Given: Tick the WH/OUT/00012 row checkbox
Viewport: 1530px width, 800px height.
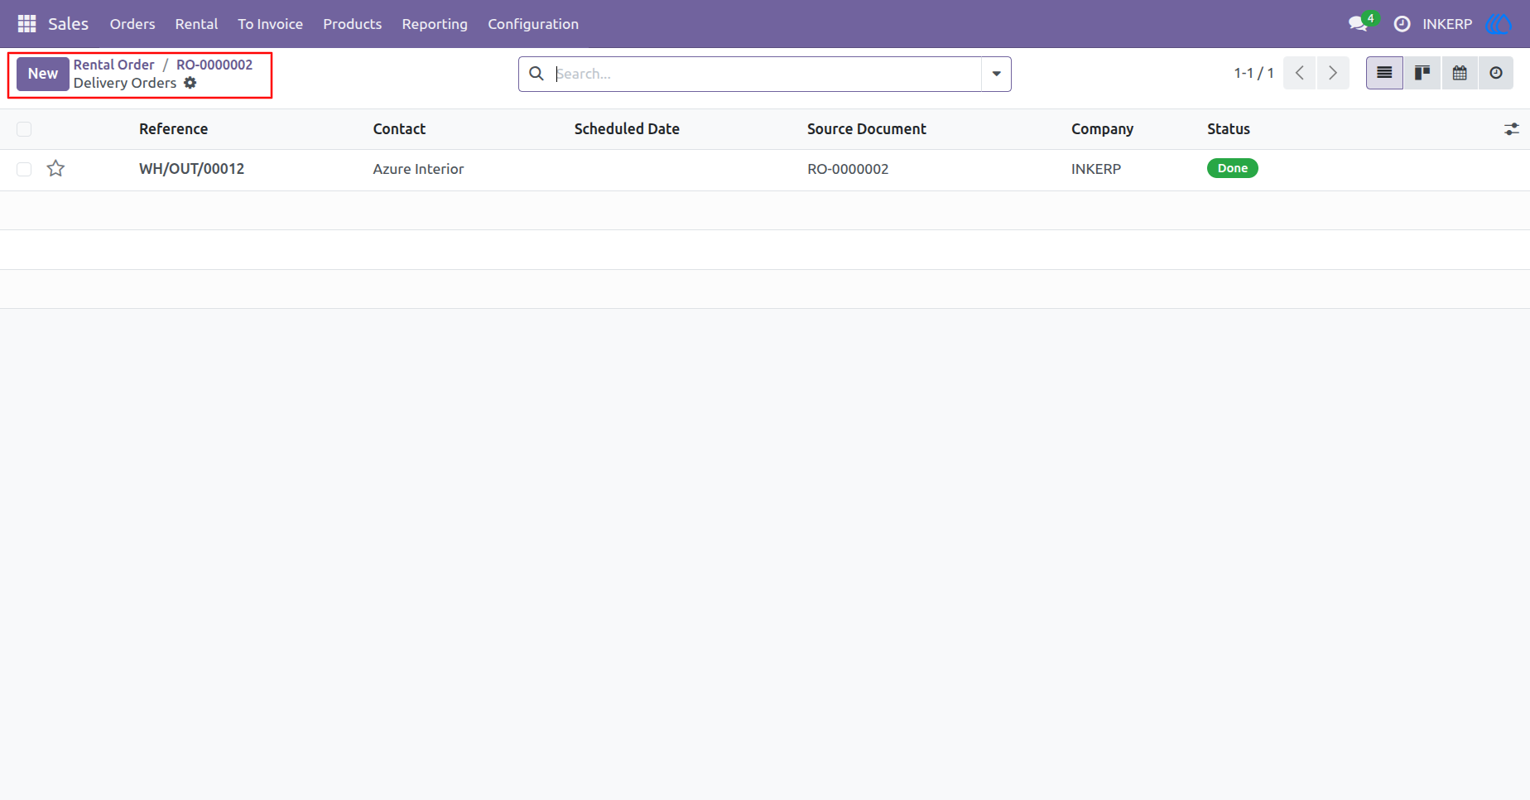Looking at the screenshot, I should tap(24, 169).
